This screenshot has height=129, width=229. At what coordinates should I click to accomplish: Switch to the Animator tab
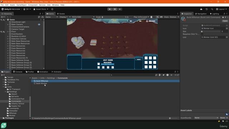[57, 72]
